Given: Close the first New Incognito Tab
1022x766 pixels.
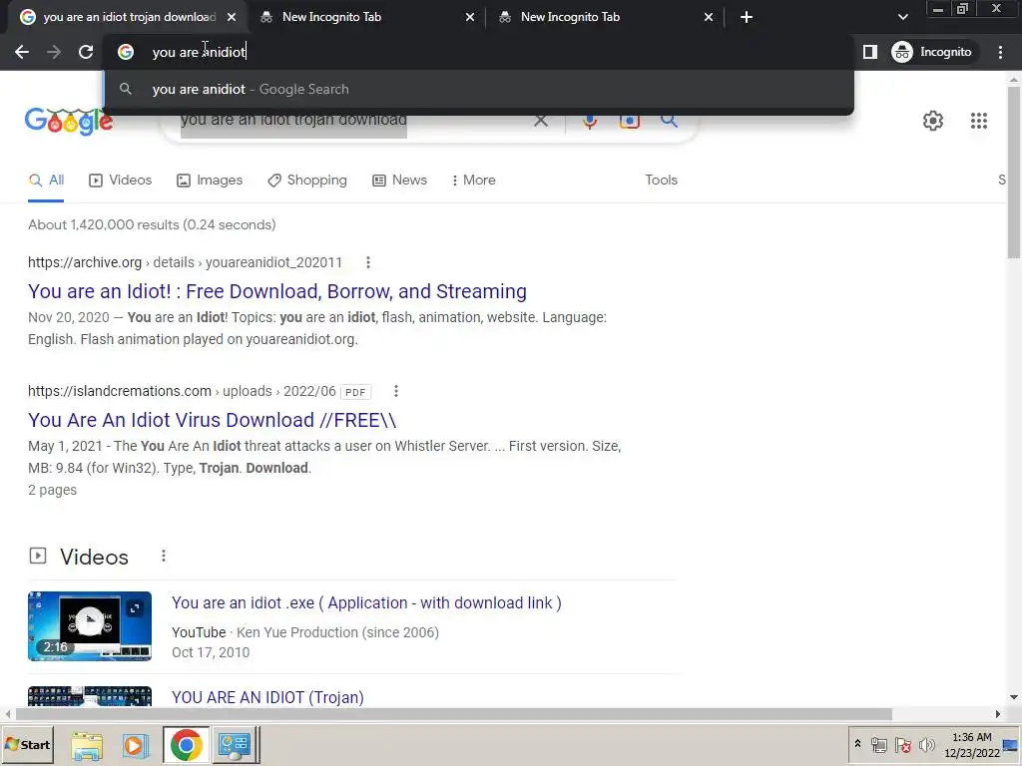Looking at the screenshot, I should point(470,17).
